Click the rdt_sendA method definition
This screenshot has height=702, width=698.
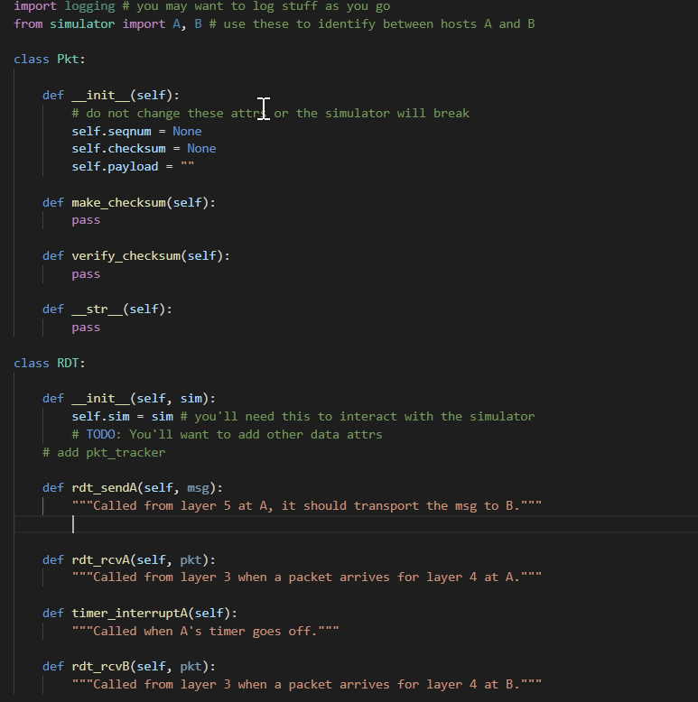click(133, 487)
